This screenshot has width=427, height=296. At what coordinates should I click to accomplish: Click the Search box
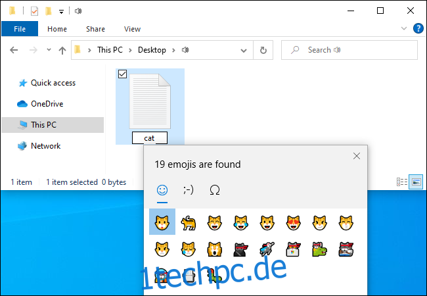tap(349, 50)
